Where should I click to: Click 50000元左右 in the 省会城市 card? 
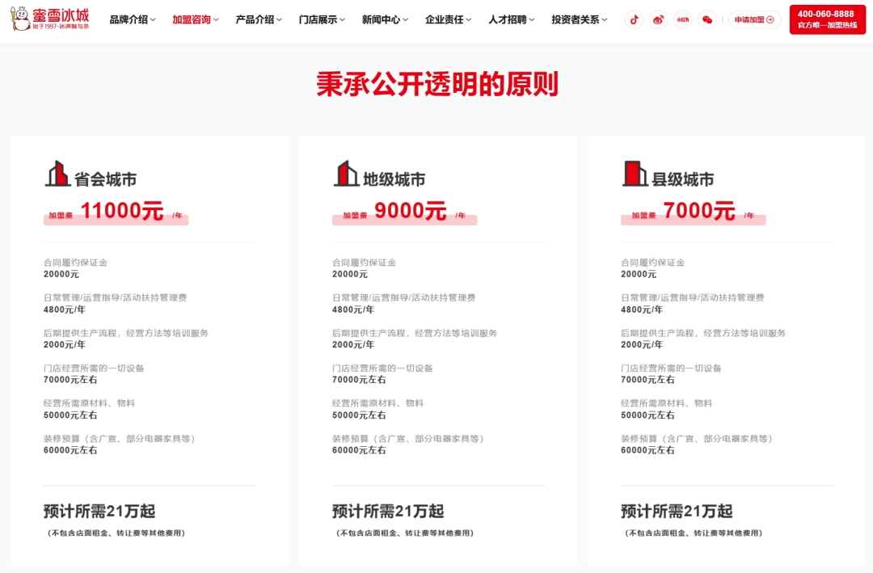(x=70, y=415)
